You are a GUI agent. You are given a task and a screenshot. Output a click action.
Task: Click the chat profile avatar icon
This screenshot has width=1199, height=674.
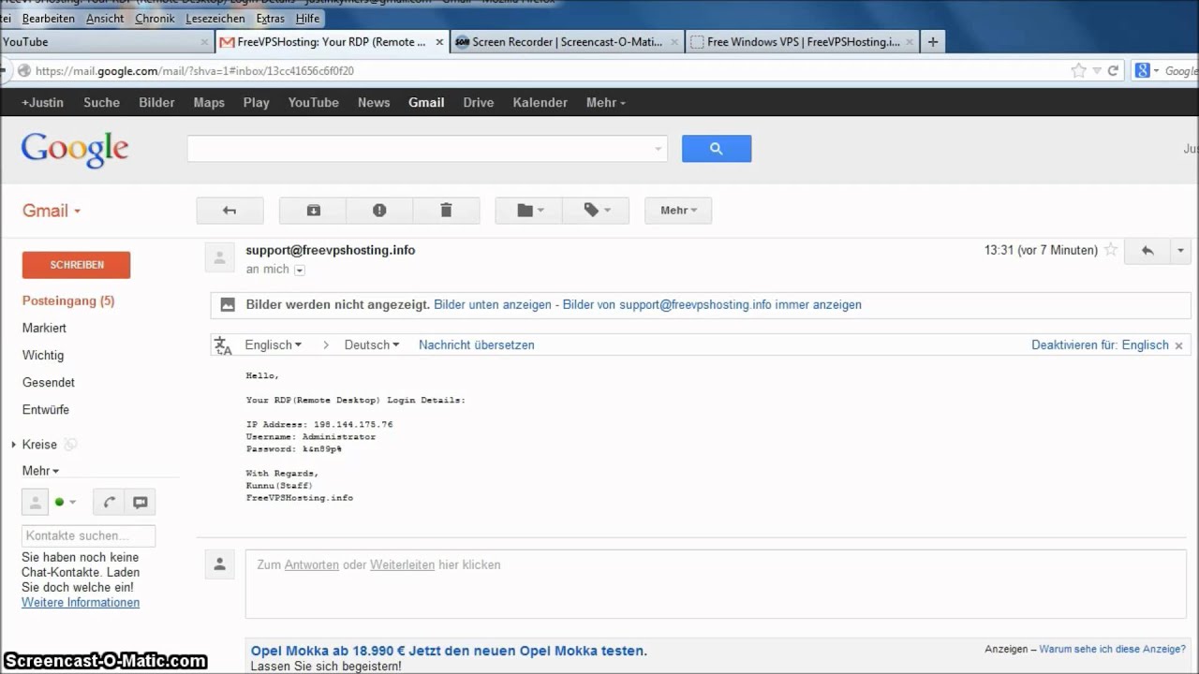(x=35, y=502)
